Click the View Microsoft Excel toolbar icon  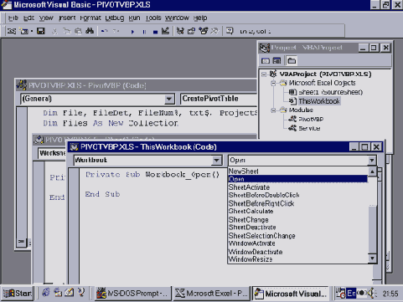coord(11,31)
